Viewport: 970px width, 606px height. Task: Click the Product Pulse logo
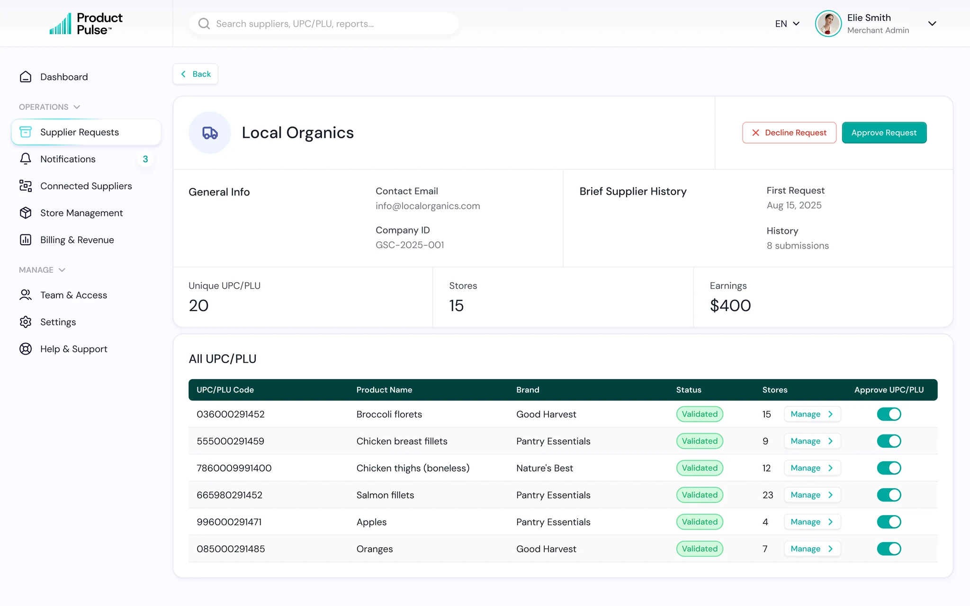[x=86, y=24]
